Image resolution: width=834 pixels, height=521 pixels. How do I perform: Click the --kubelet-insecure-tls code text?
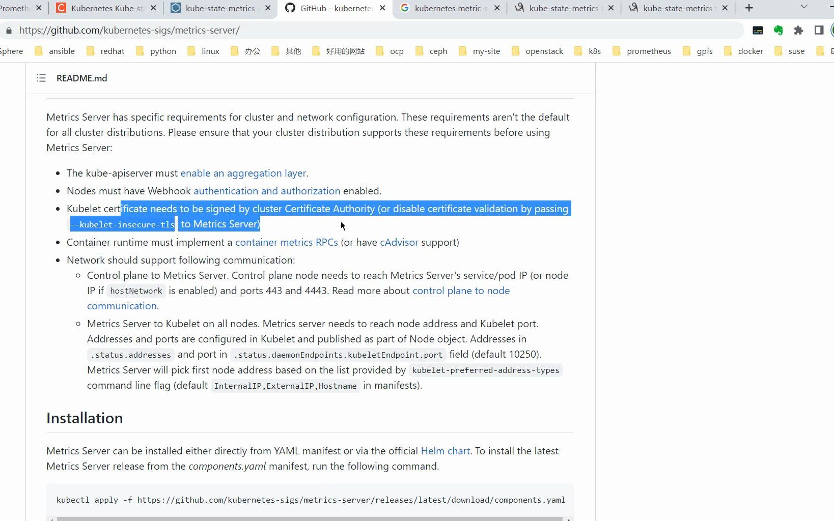point(123,224)
